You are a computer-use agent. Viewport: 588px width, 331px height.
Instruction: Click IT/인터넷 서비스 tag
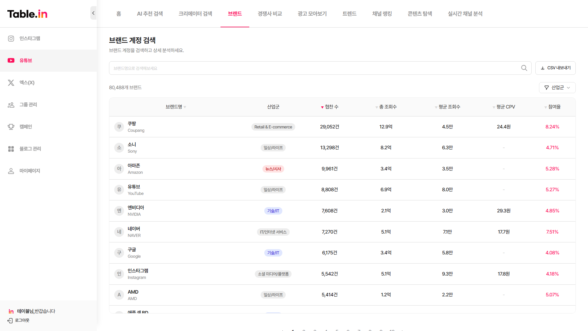click(x=273, y=232)
